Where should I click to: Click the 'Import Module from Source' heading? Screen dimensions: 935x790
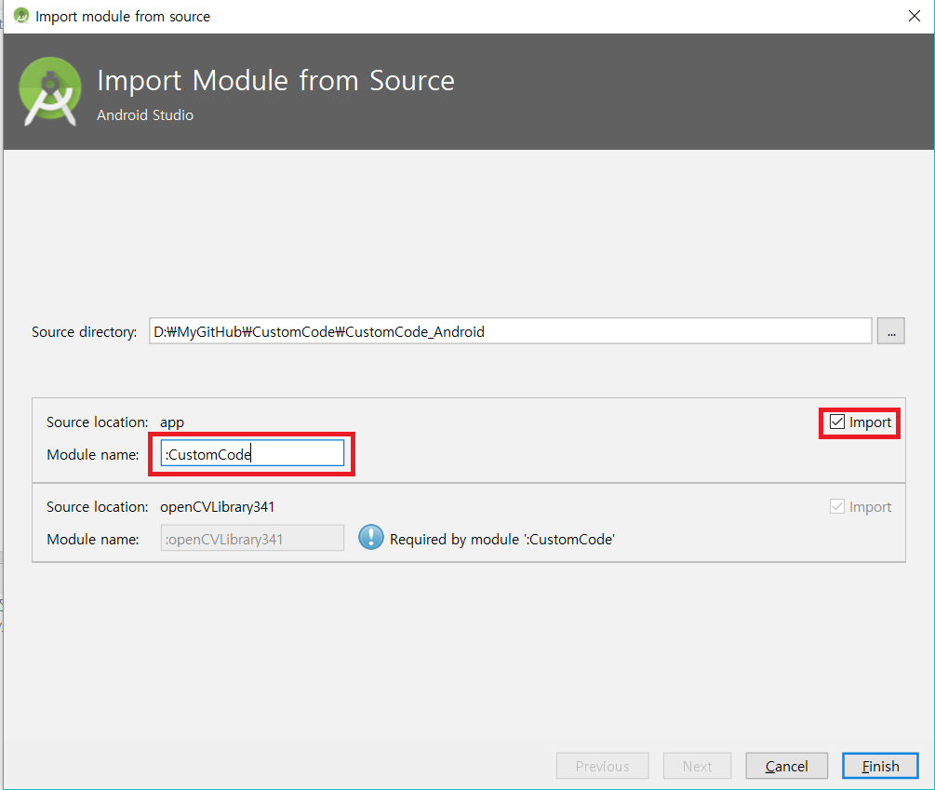(x=275, y=81)
